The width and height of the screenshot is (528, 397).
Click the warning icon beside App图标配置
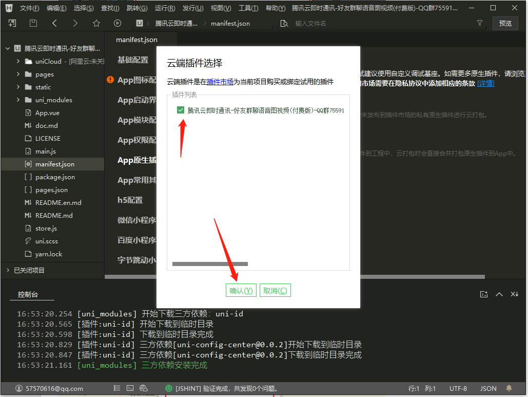(110, 80)
